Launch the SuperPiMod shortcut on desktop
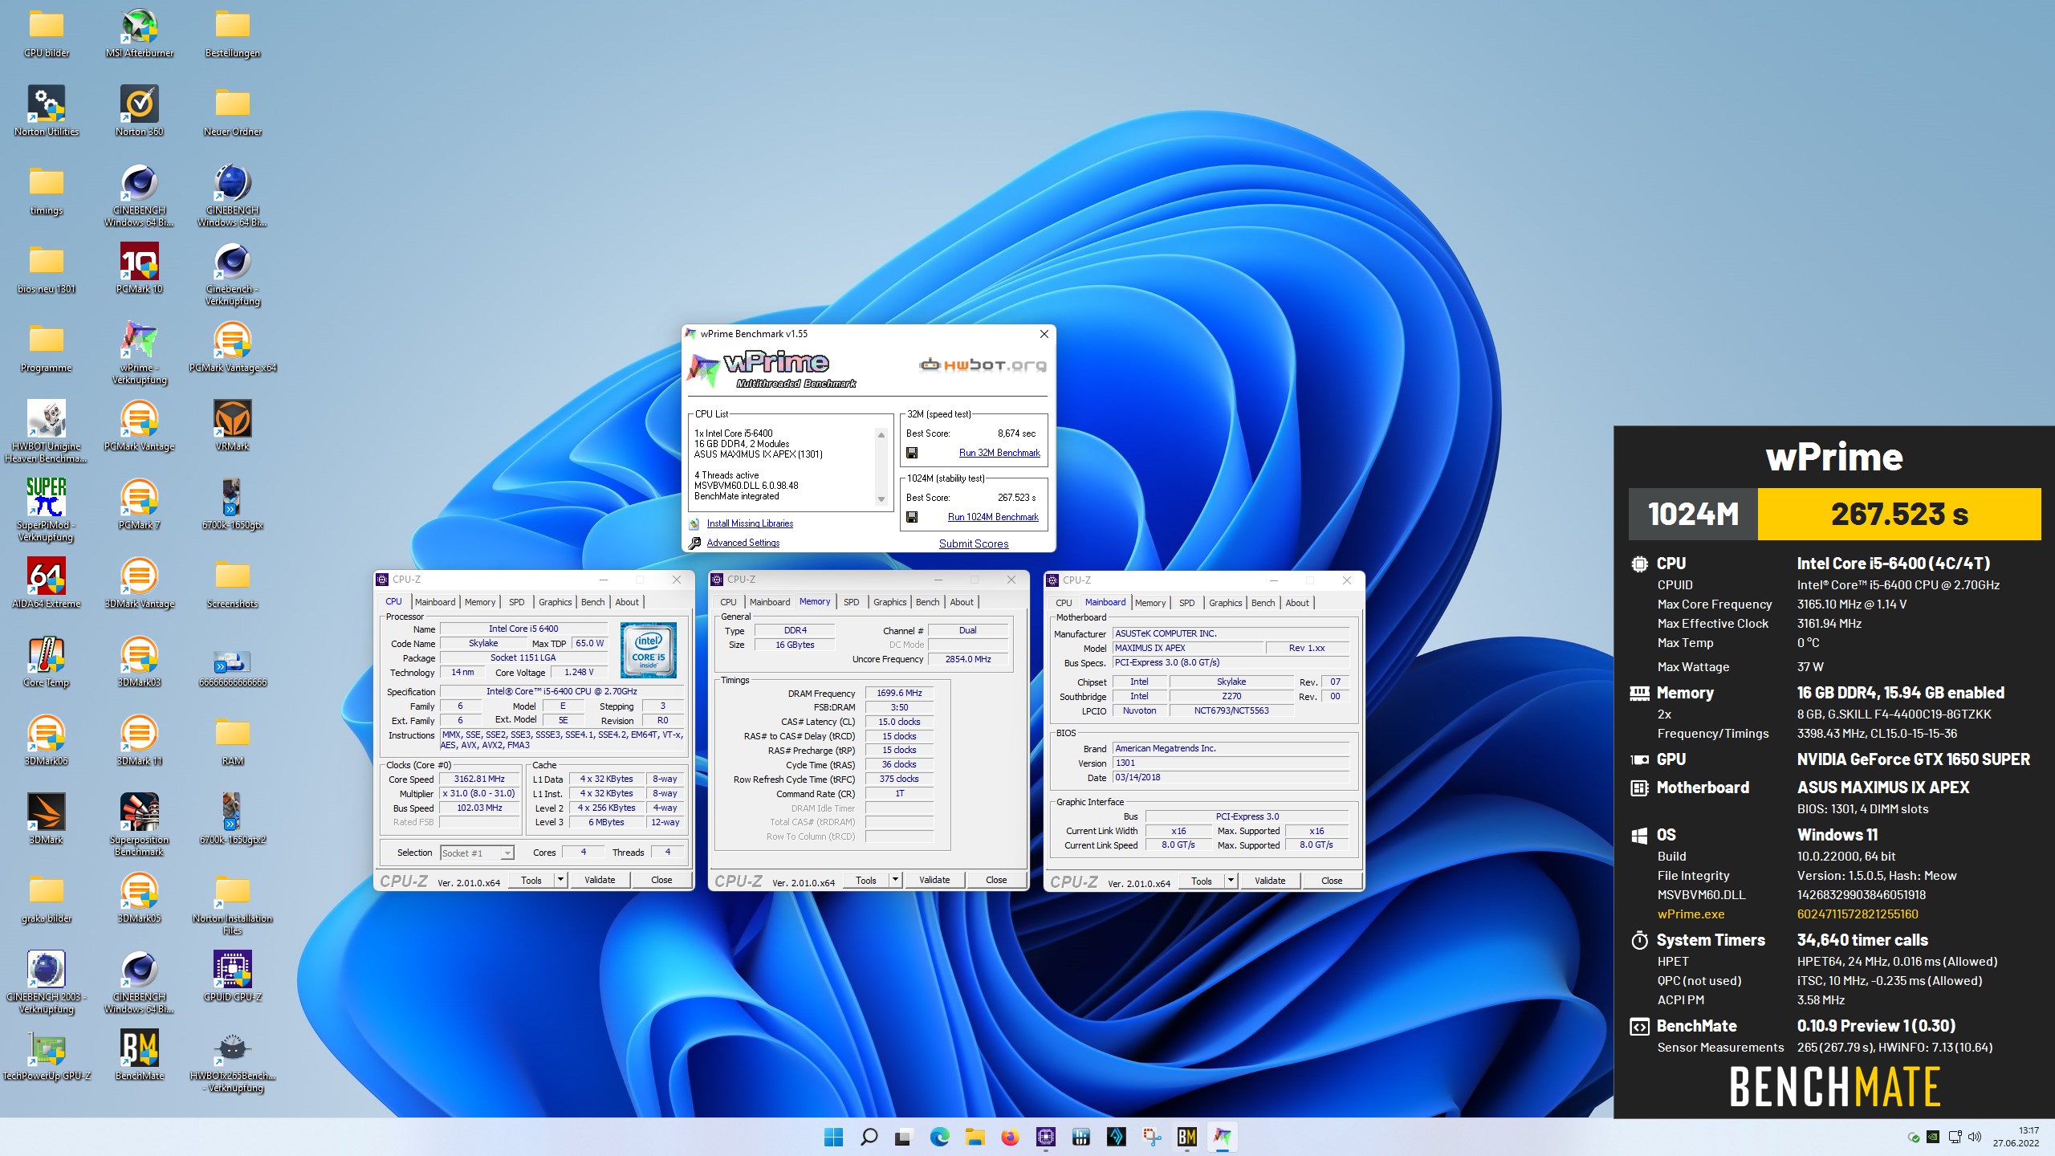Image resolution: width=2055 pixels, height=1156 pixels. click(47, 511)
